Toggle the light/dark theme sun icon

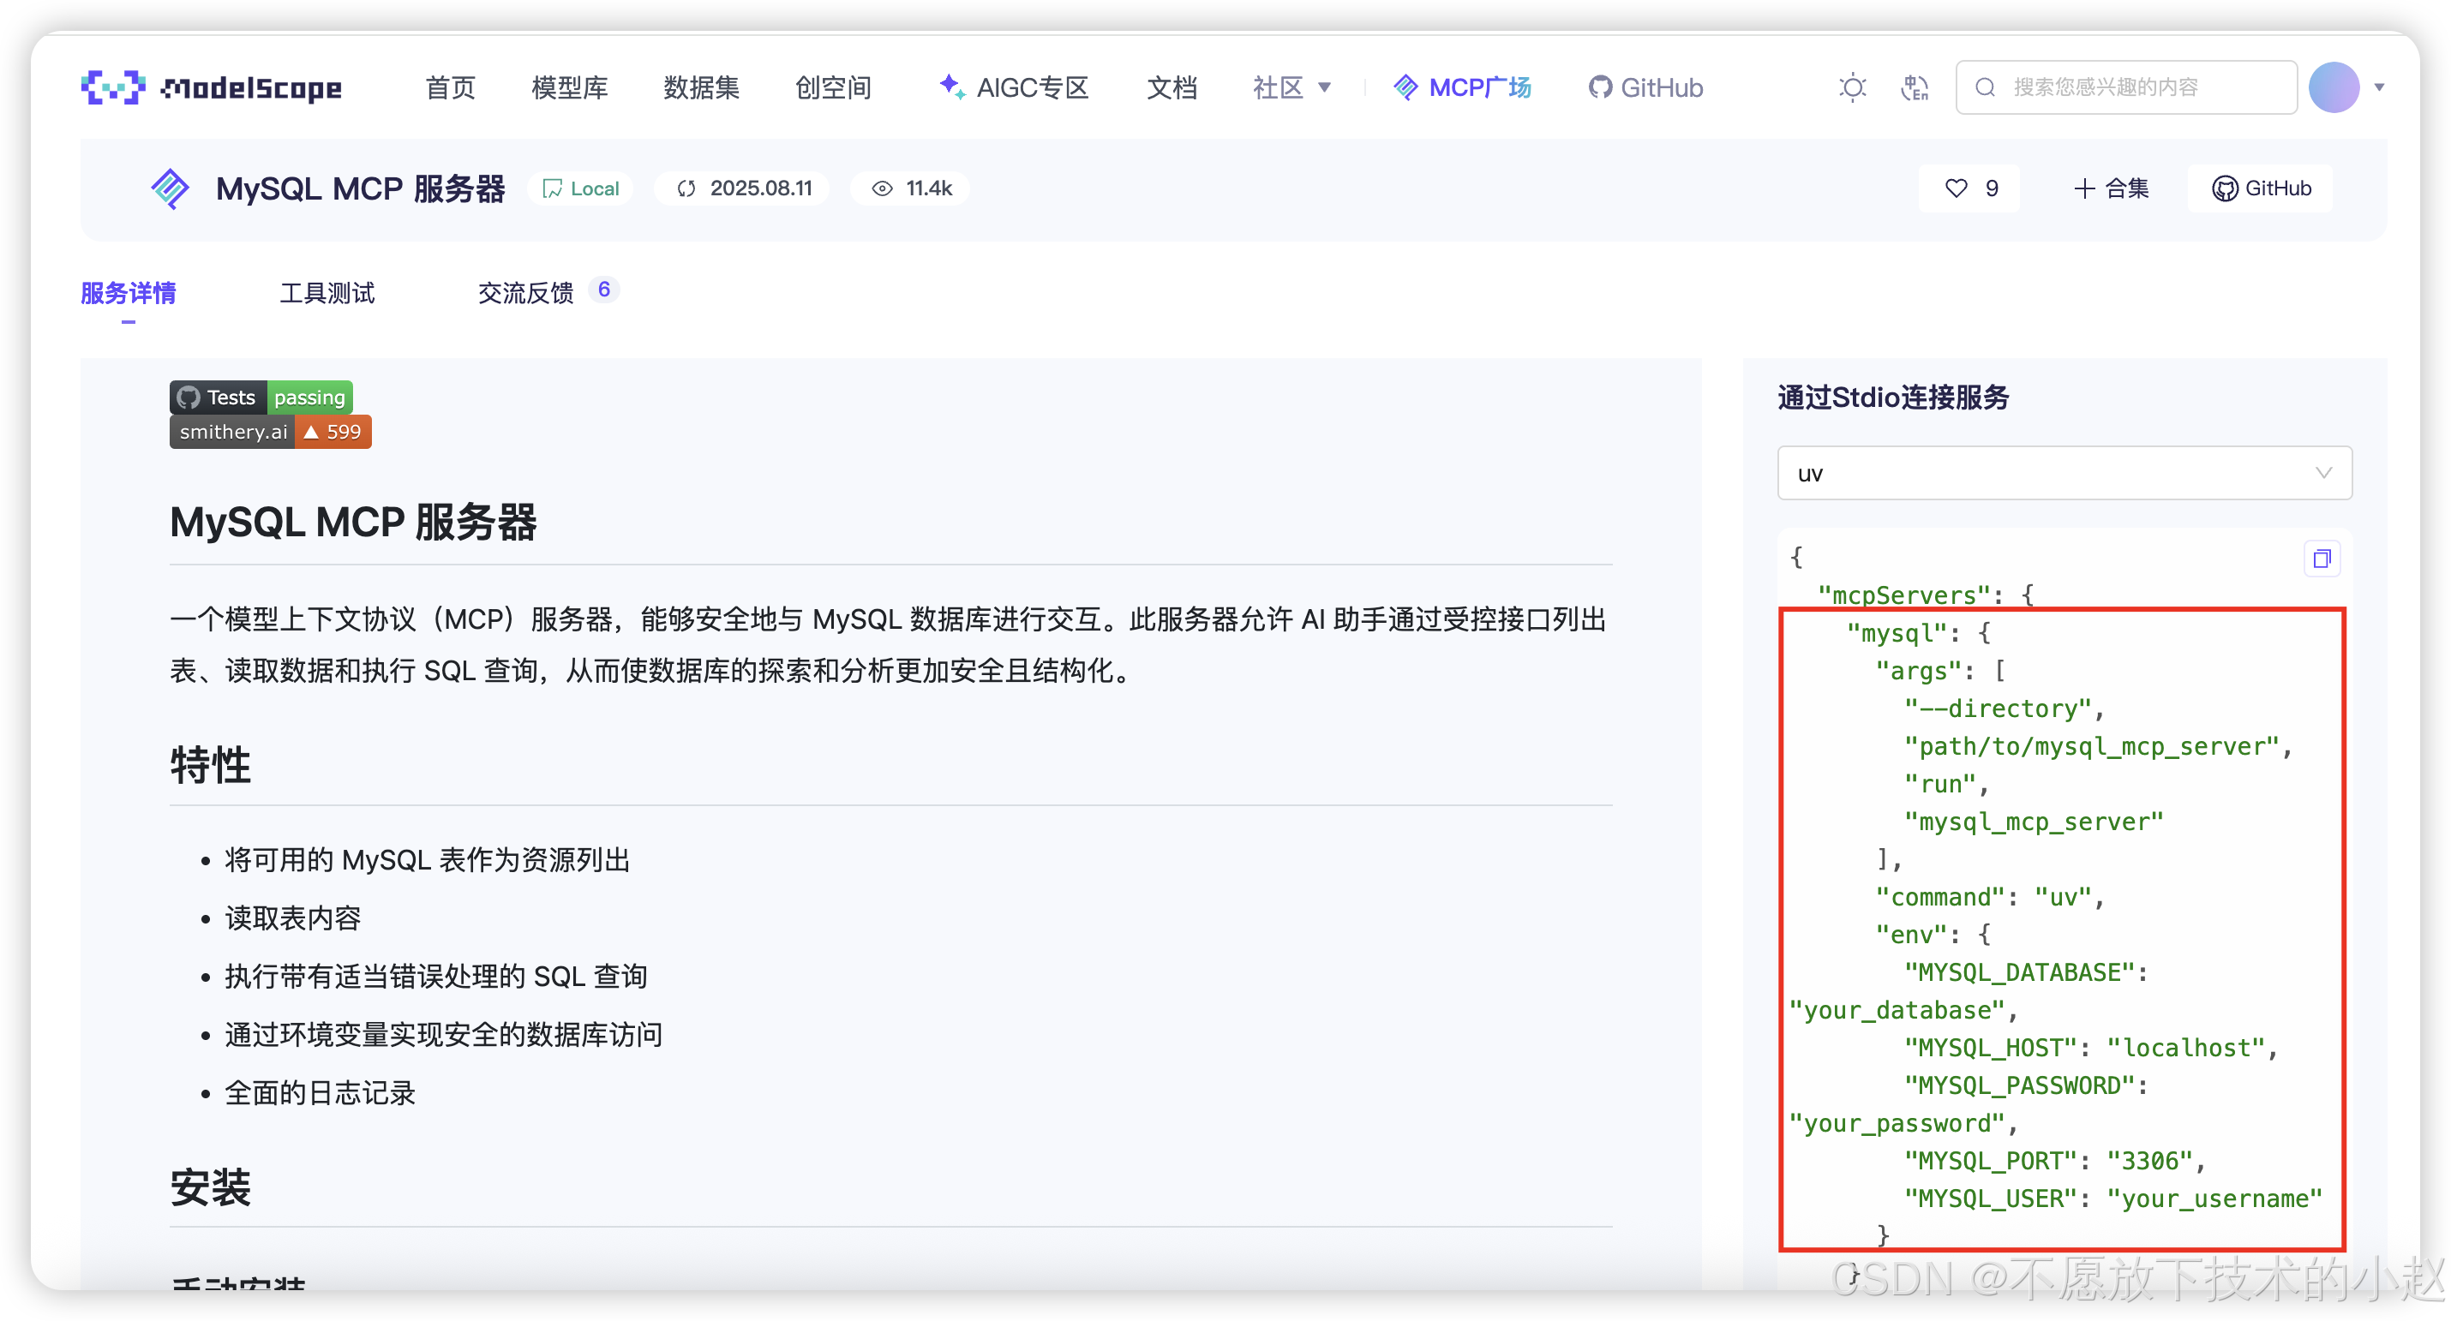click(1853, 87)
